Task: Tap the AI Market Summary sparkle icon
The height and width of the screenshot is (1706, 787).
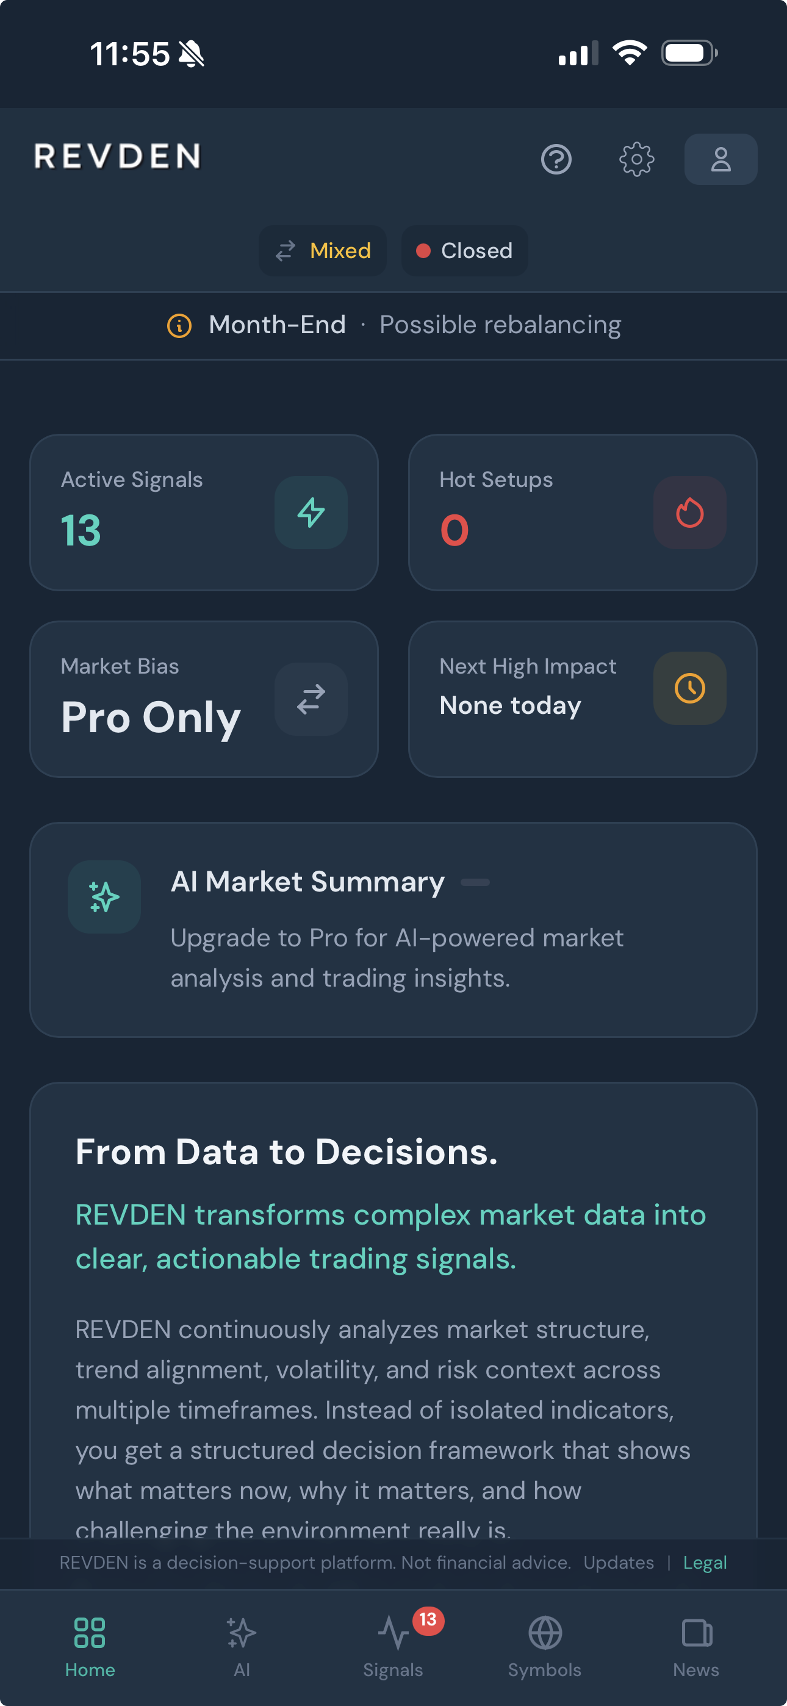Action: pyautogui.click(x=103, y=896)
